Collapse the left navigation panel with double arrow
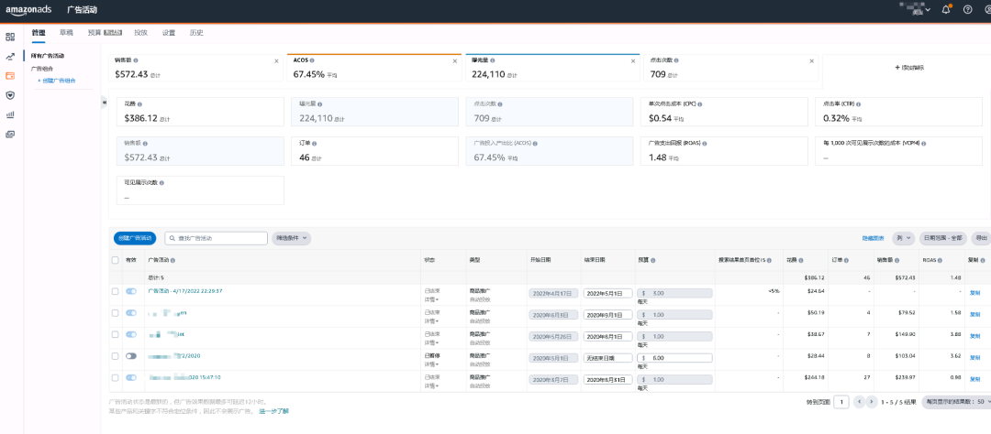Image resolution: width=991 pixels, height=434 pixels. coord(105,103)
